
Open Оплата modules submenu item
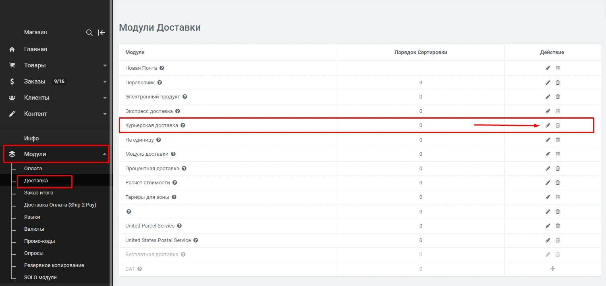(33, 169)
